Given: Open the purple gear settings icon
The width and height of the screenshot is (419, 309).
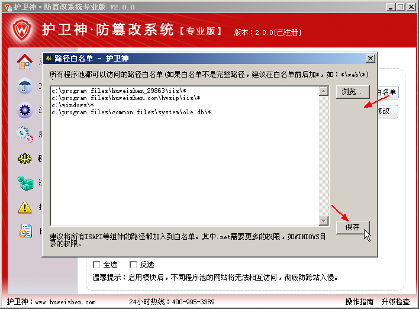Looking at the screenshot, I should tap(25, 110).
